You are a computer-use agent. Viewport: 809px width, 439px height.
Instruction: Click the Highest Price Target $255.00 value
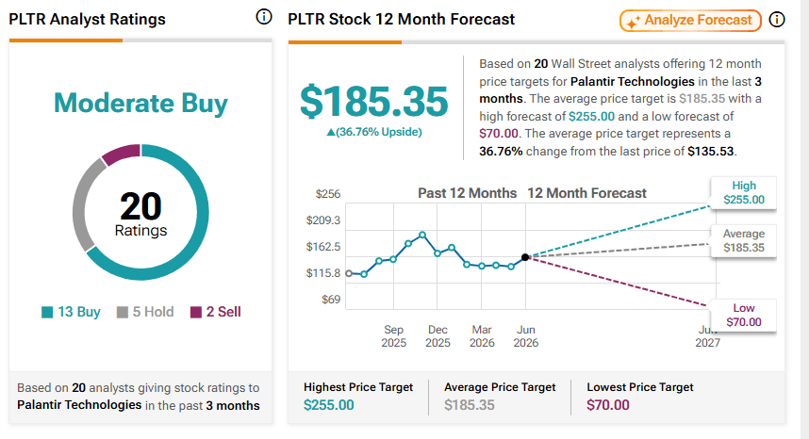(329, 405)
